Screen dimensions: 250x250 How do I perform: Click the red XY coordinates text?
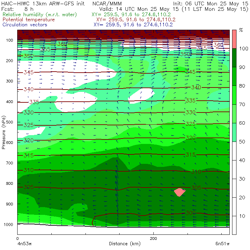pos(136,20)
